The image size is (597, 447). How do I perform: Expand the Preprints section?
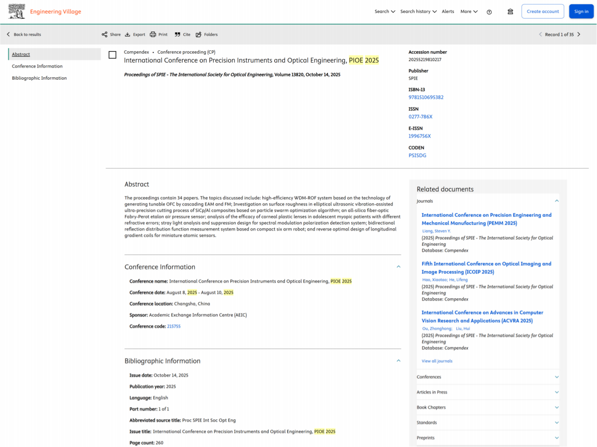click(488, 438)
